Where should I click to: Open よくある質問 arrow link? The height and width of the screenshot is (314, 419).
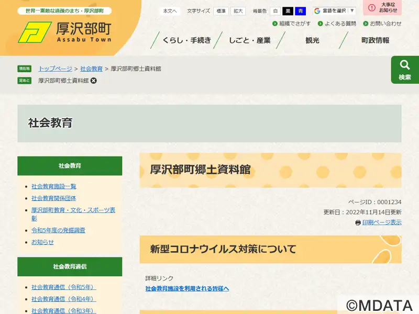(x=321, y=24)
